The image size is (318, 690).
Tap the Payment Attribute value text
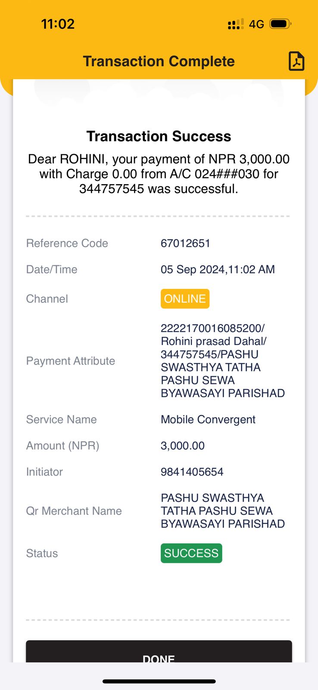223,361
